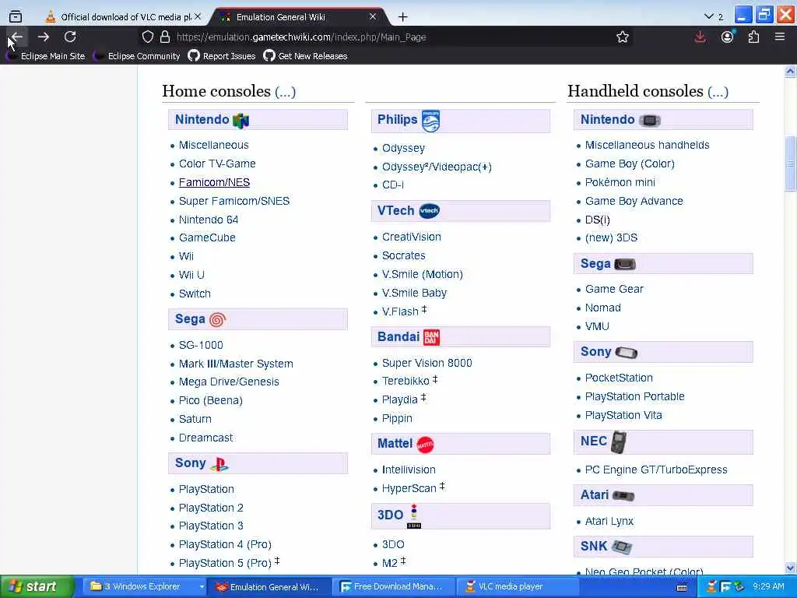Viewport: 797px width, 598px height.
Task: Open the account profile icon in toolbar
Action: coord(728,37)
